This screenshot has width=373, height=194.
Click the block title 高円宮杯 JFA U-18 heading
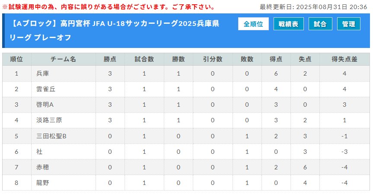pos(114,30)
